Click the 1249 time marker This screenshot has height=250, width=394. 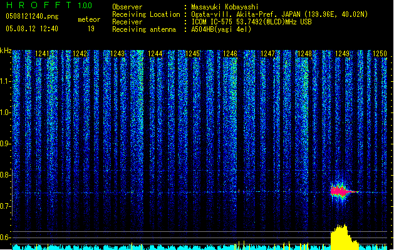click(343, 54)
